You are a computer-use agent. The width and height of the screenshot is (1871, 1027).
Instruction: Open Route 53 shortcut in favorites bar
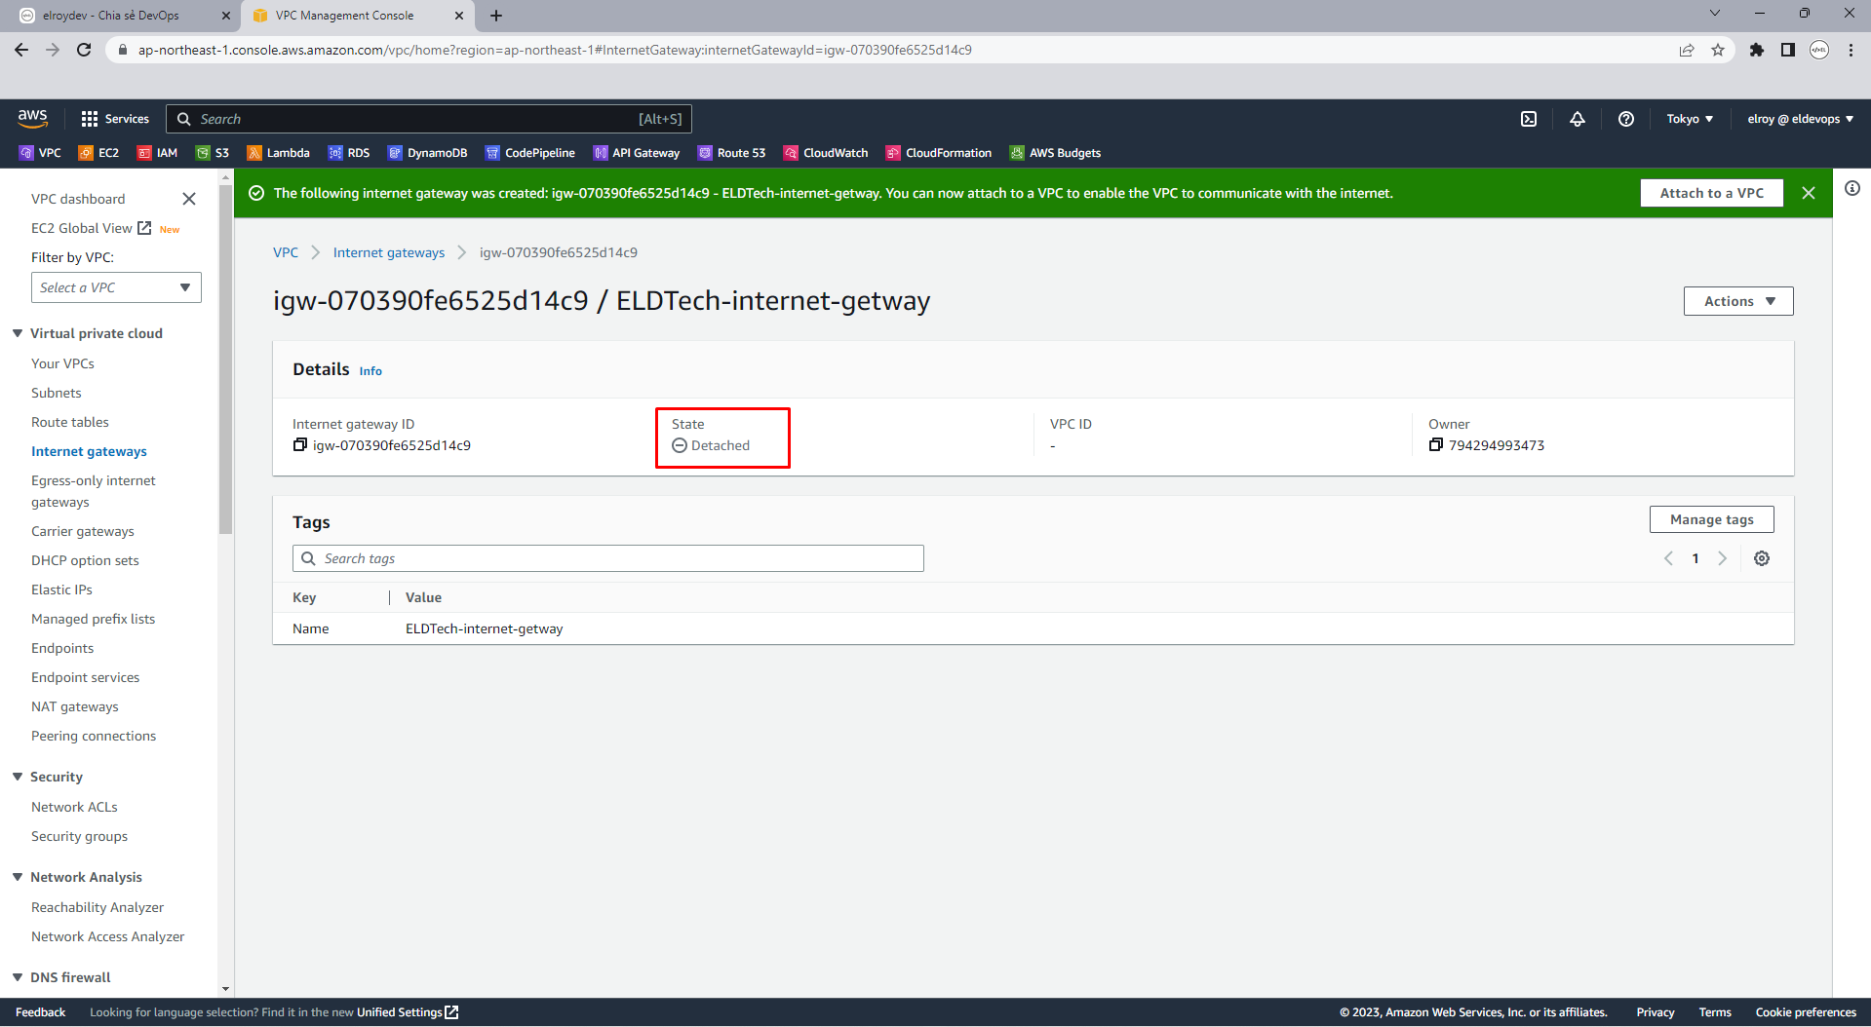(x=731, y=153)
